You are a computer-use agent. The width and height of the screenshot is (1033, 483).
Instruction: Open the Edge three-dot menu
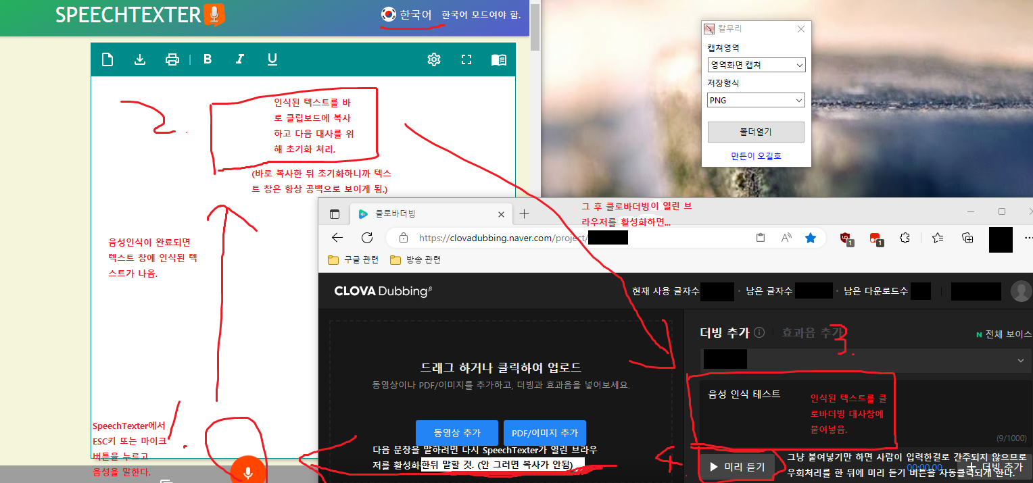point(1028,238)
